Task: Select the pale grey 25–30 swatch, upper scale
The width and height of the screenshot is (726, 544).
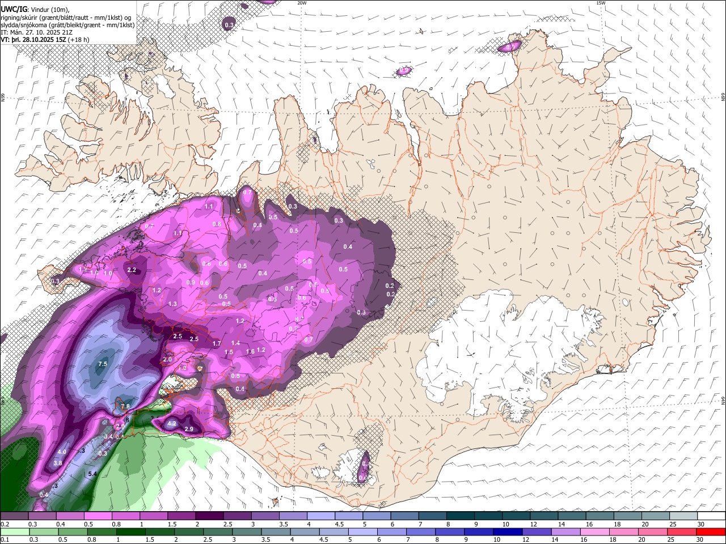Action: point(683,516)
